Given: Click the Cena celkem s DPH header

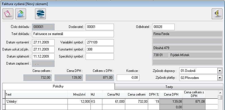Looking at the screenshot, I should coord(194,94).
